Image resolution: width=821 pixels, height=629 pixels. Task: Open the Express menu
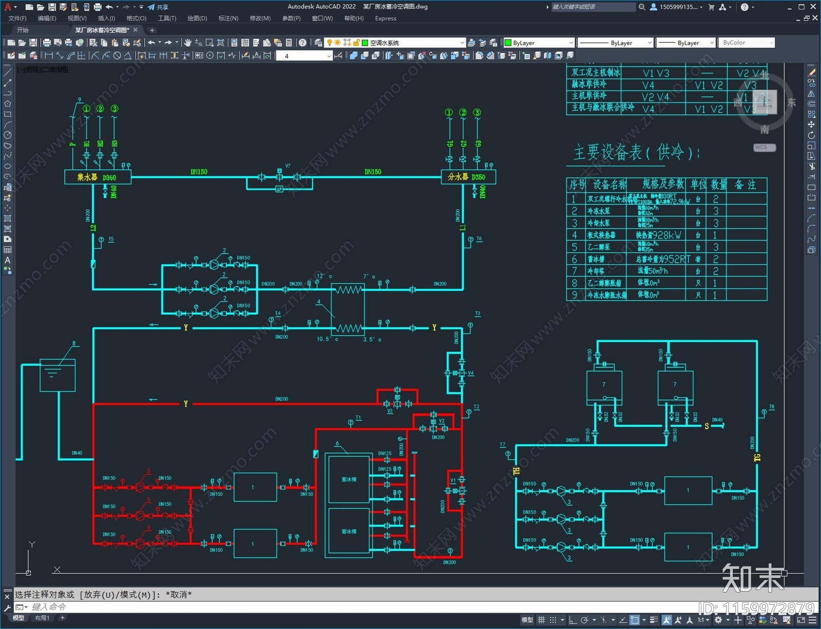pyautogui.click(x=385, y=18)
